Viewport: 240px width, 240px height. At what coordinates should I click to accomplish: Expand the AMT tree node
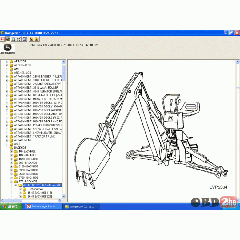click(7, 69)
